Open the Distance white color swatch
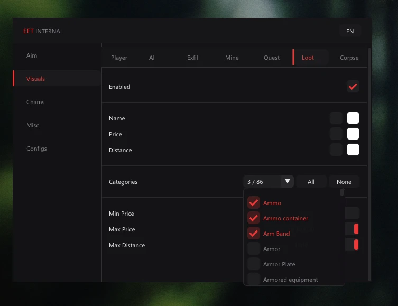The image size is (398, 306). (x=353, y=150)
